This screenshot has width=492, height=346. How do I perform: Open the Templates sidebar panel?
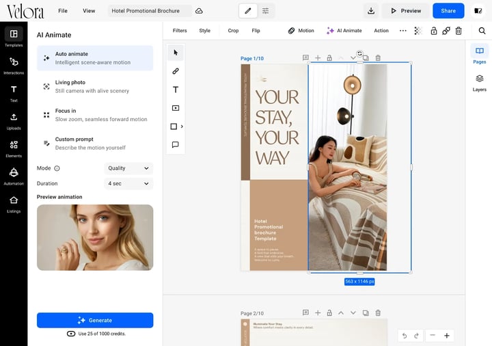point(14,37)
